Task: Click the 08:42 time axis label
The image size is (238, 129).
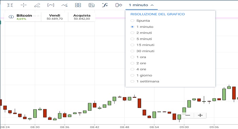Action: 95,127
